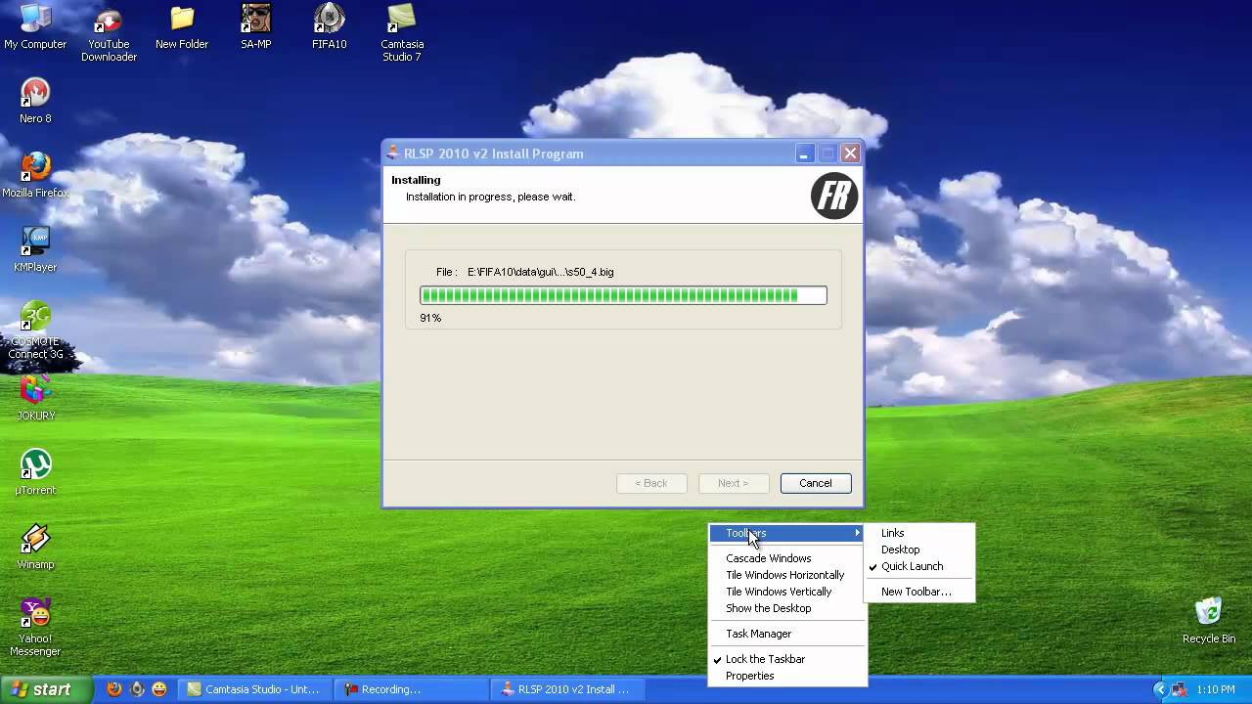Click the installation progress bar
The height and width of the screenshot is (704, 1252).
pyautogui.click(x=623, y=295)
